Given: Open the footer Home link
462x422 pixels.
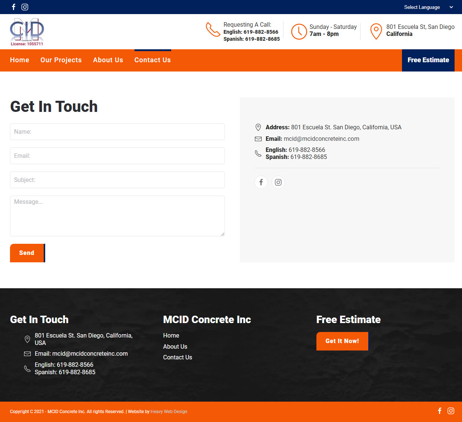Looking at the screenshot, I should point(171,335).
